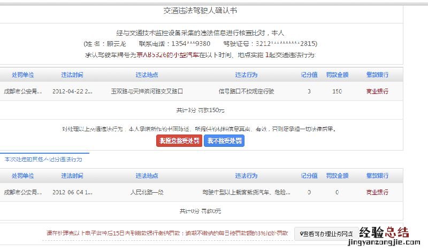Click license plate 京AB5326 text
Image resolution: width=428 pixels, height=252 pixels.
point(151,55)
